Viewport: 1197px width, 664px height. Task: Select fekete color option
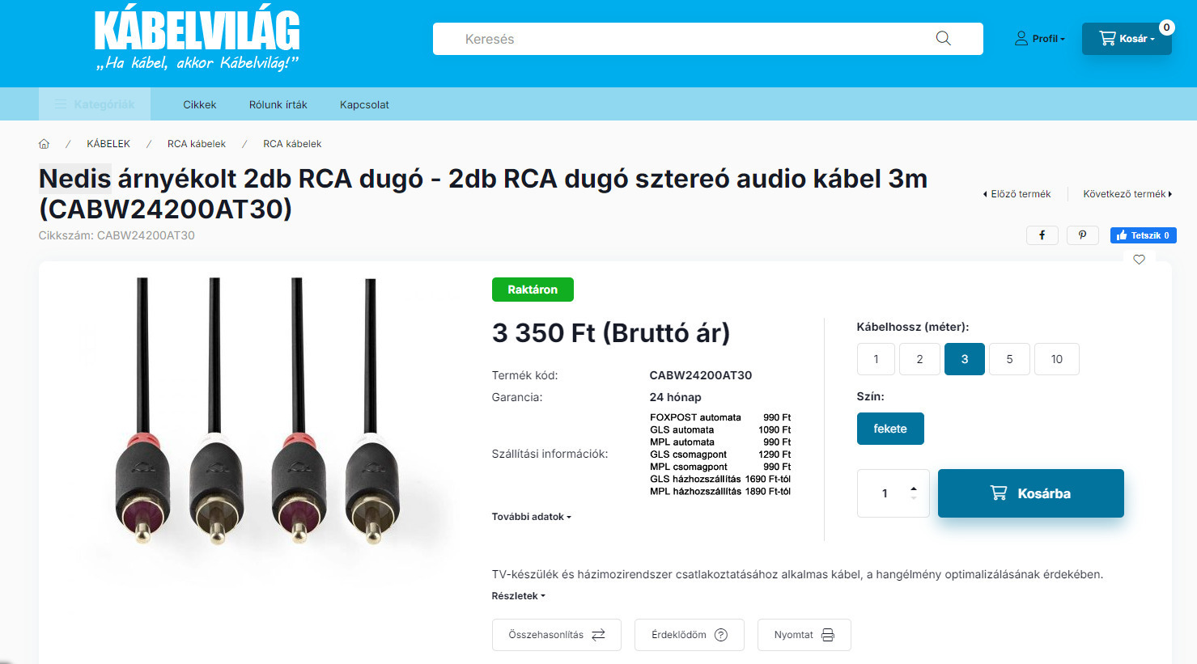coord(890,429)
